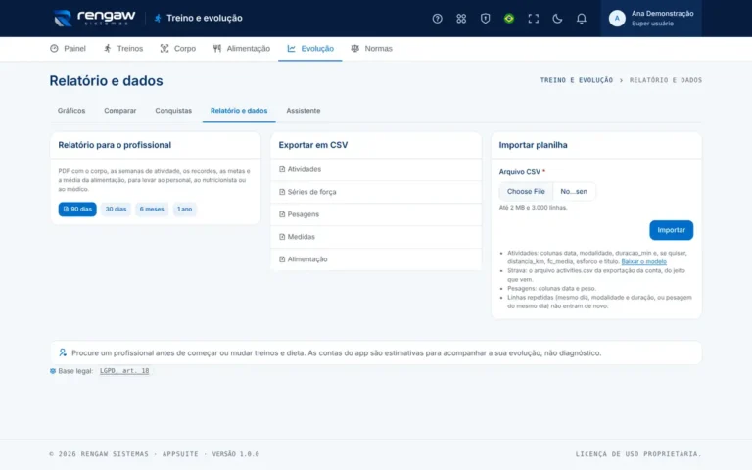Click 'Até 2 MB e 3.000 linhas.' hint text
The image size is (752, 470).
[533, 208]
